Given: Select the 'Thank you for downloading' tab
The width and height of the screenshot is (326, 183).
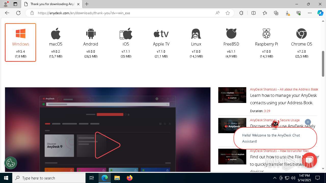Looking at the screenshot, I should tap(52, 4).
